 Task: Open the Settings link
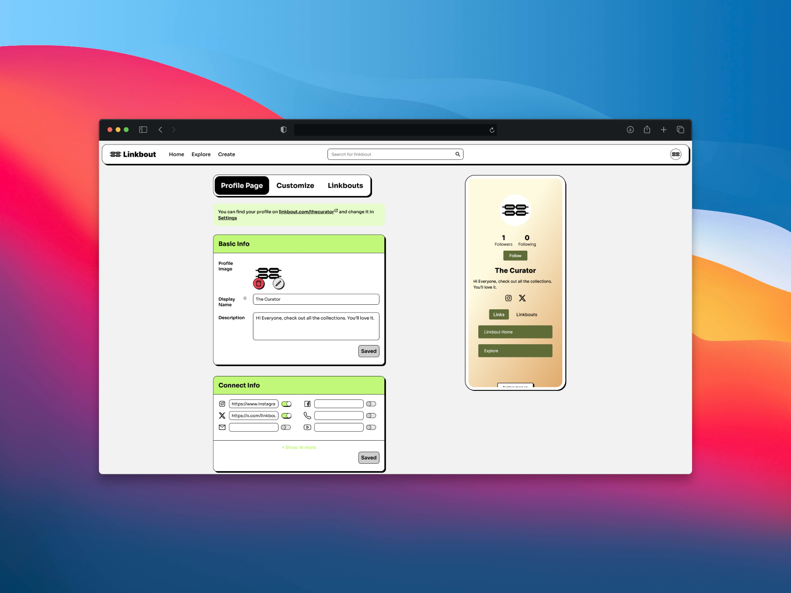tap(227, 218)
